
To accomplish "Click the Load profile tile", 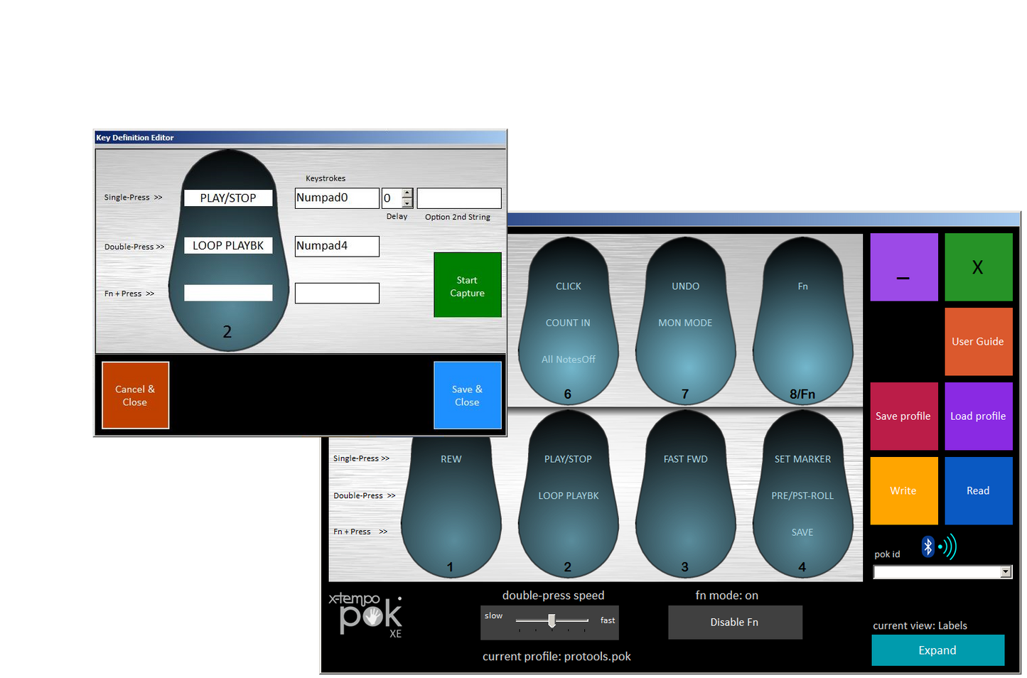I will point(978,416).
